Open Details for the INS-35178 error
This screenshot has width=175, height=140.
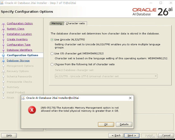click(124, 124)
